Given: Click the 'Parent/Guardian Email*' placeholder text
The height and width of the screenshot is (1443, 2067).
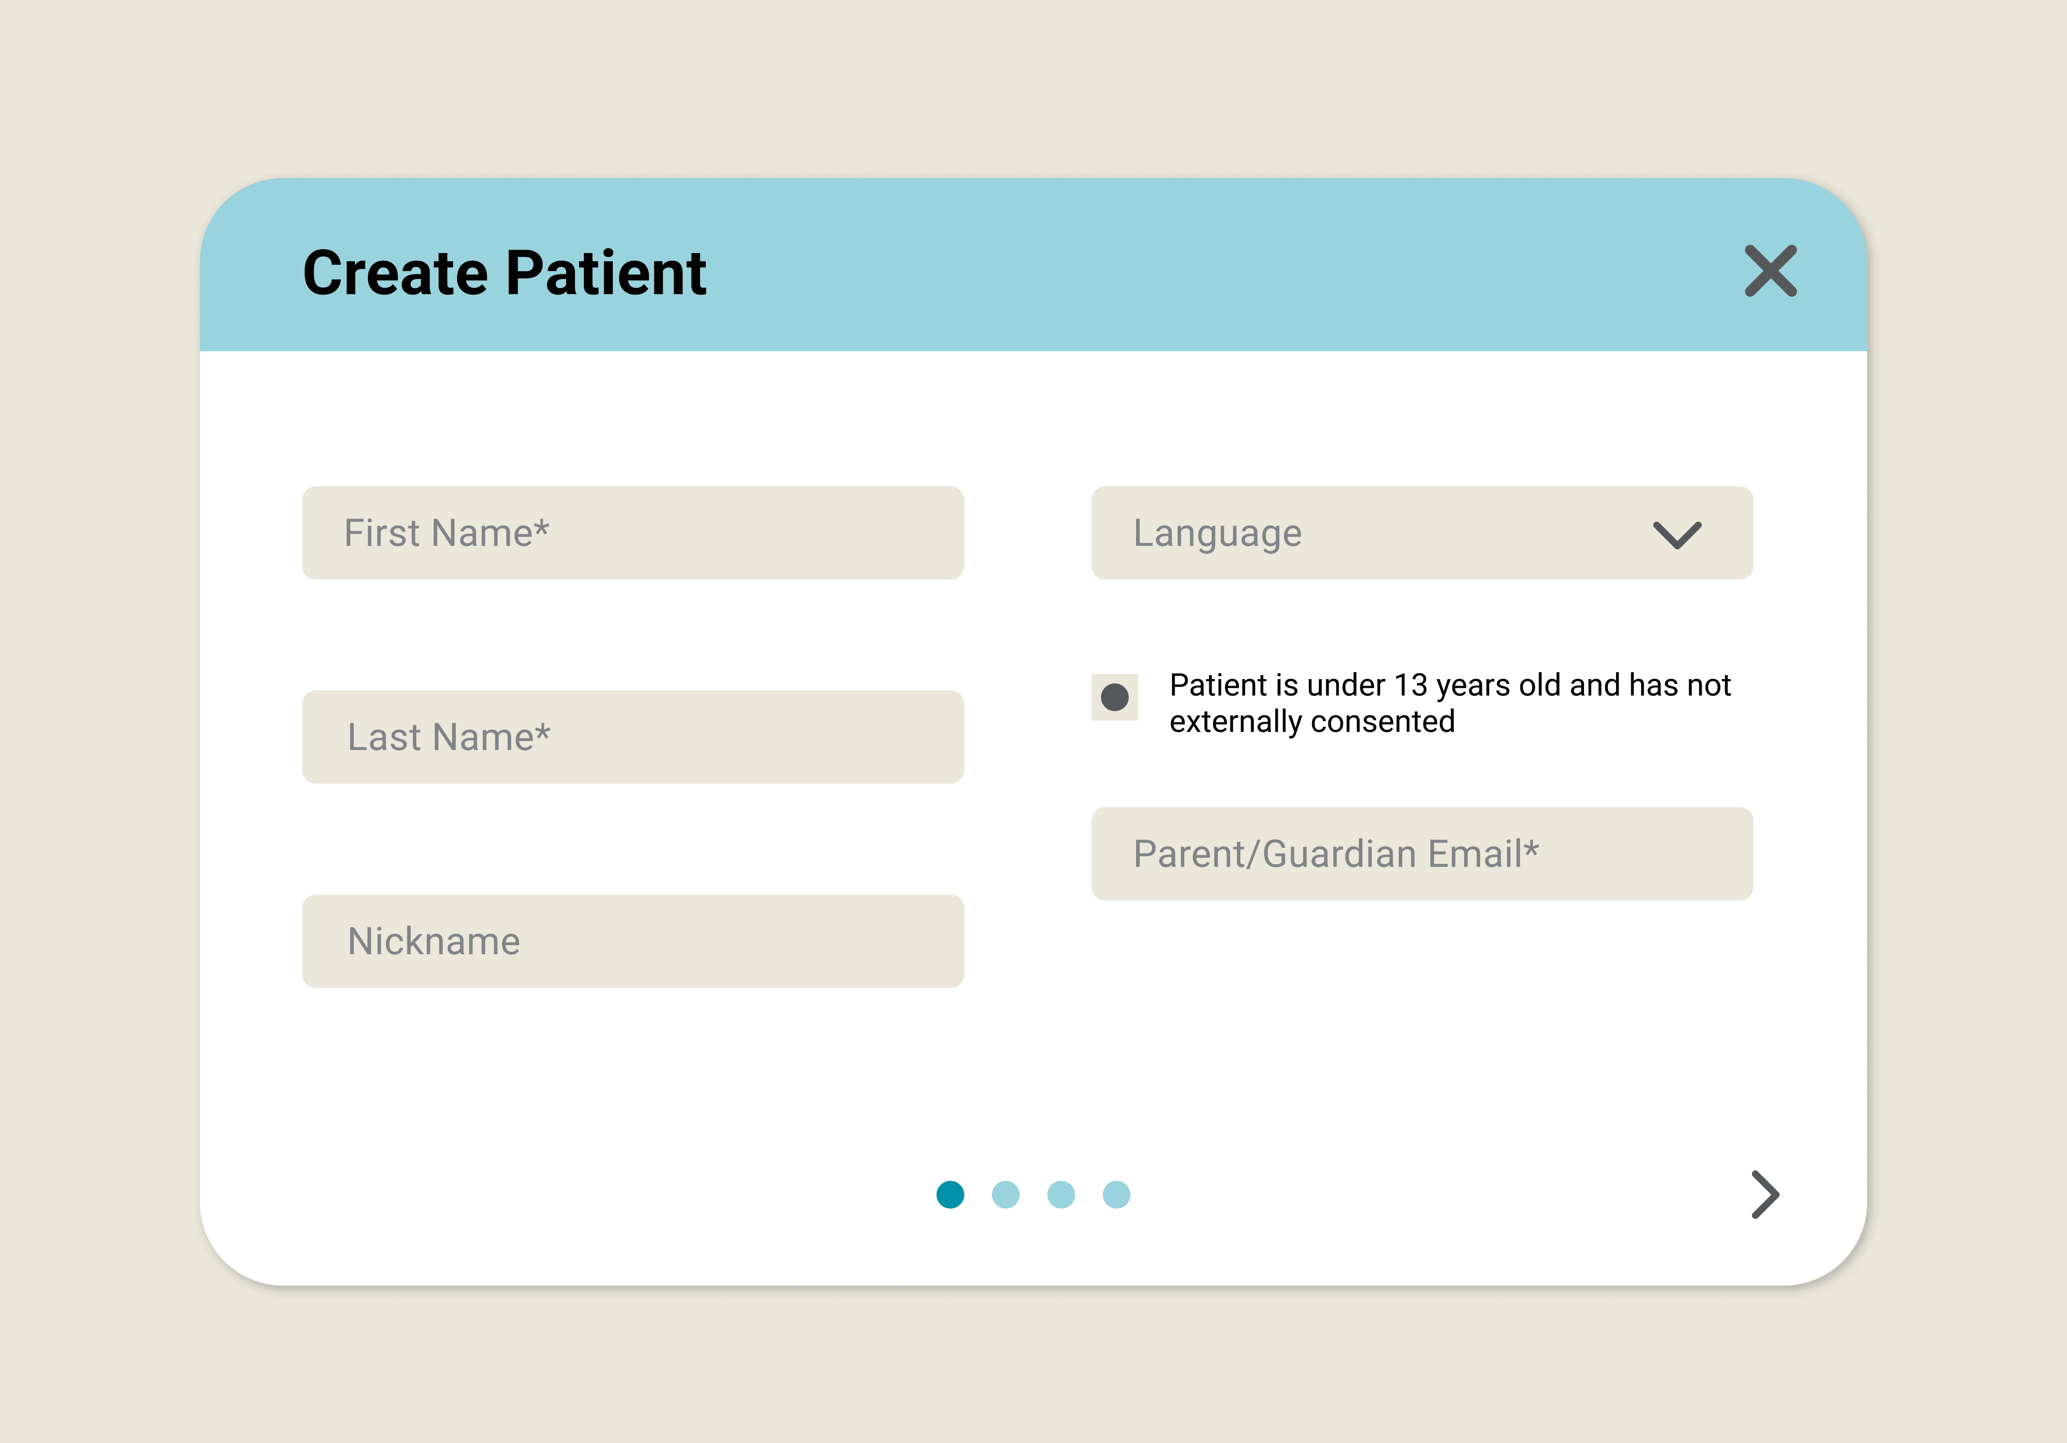Looking at the screenshot, I should click(1336, 854).
